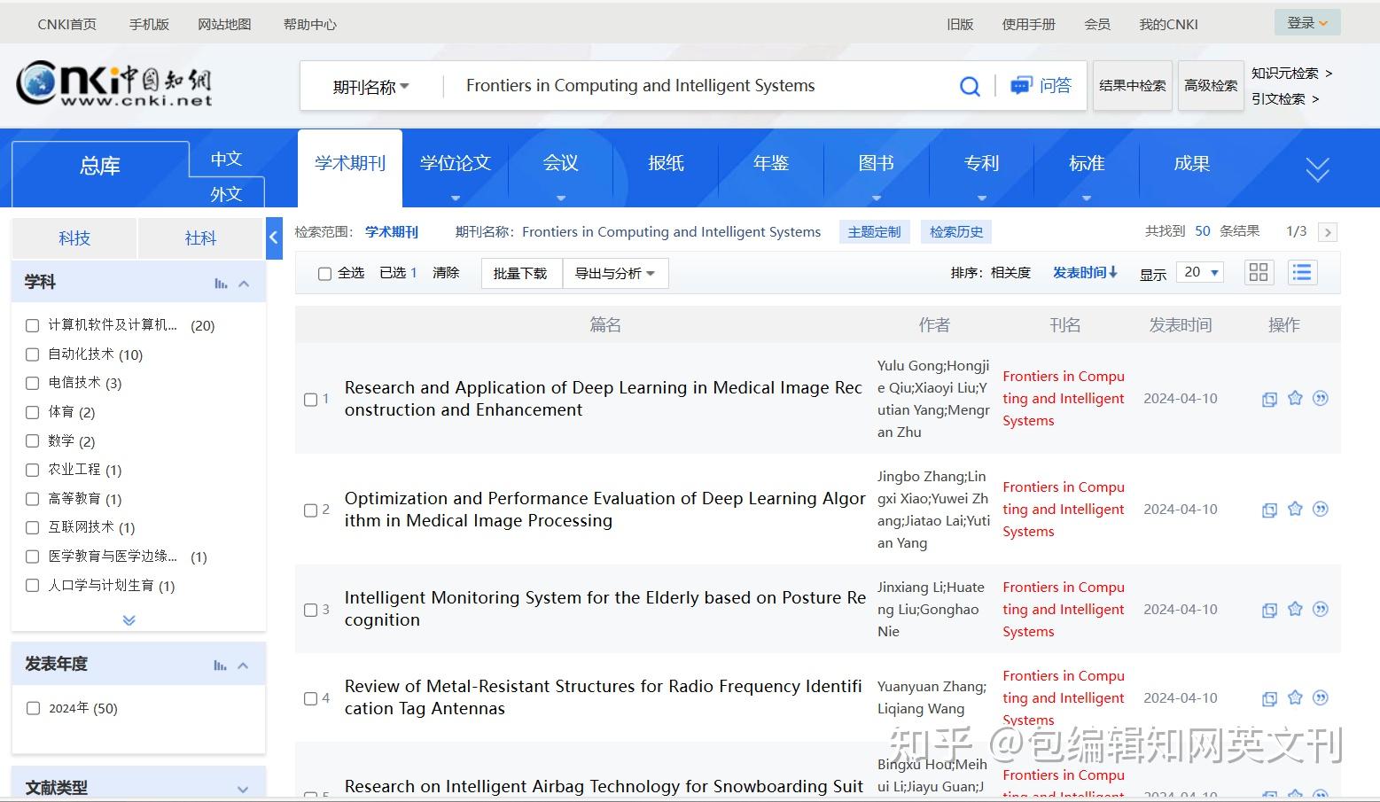
Task: Open the results-per-page 20 dropdown
Action: pos(1198,272)
